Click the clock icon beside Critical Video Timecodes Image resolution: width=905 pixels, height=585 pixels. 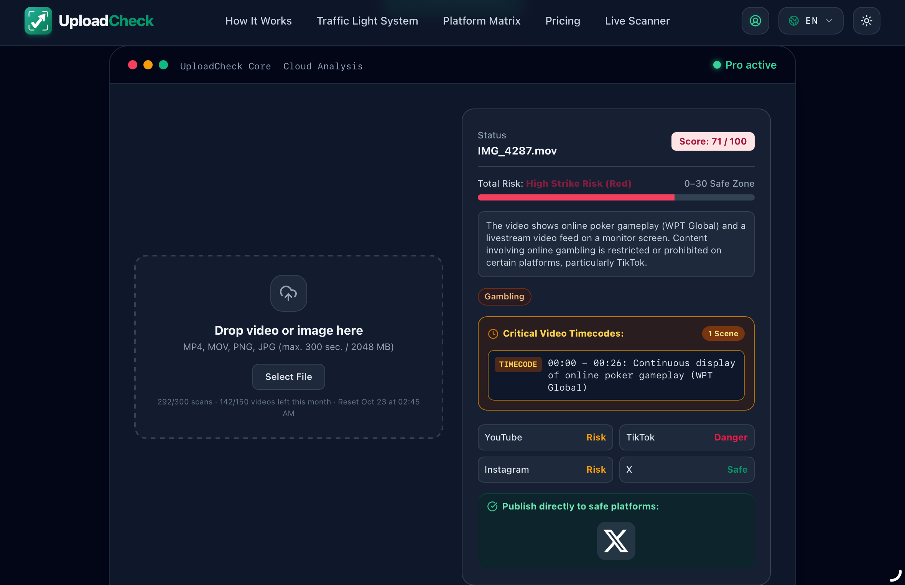coord(493,334)
